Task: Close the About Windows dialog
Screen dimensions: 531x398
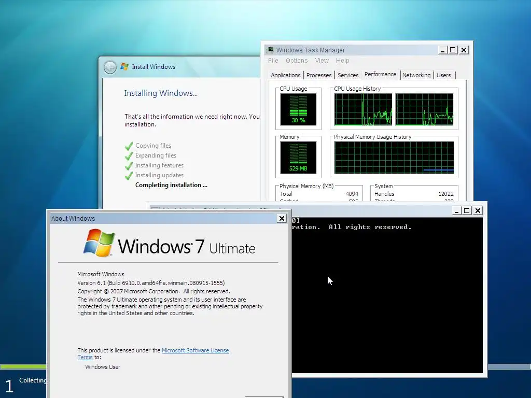Action: (282, 219)
